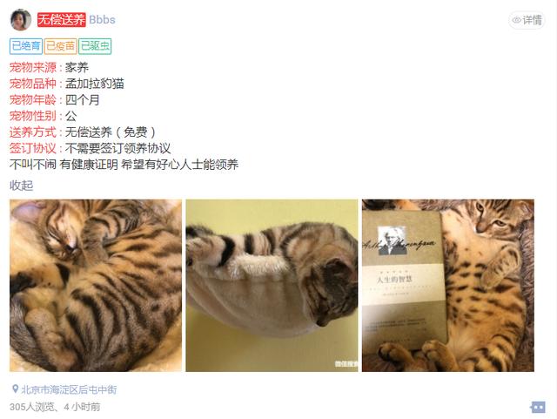This screenshot has width=557, height=419.
Task: Open username Bbbs profile link
Action: [103, 19]
